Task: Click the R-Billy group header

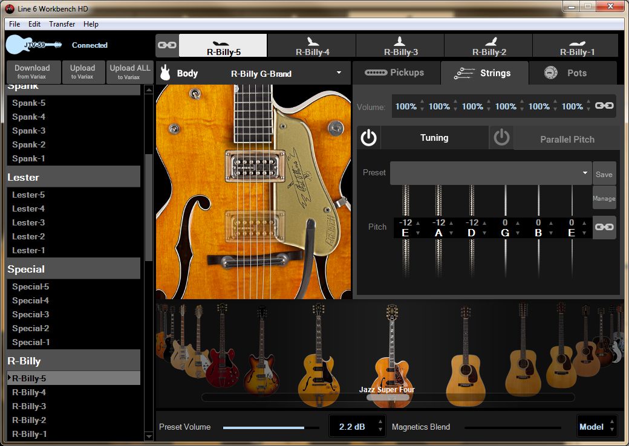Action: click(74, 361)
